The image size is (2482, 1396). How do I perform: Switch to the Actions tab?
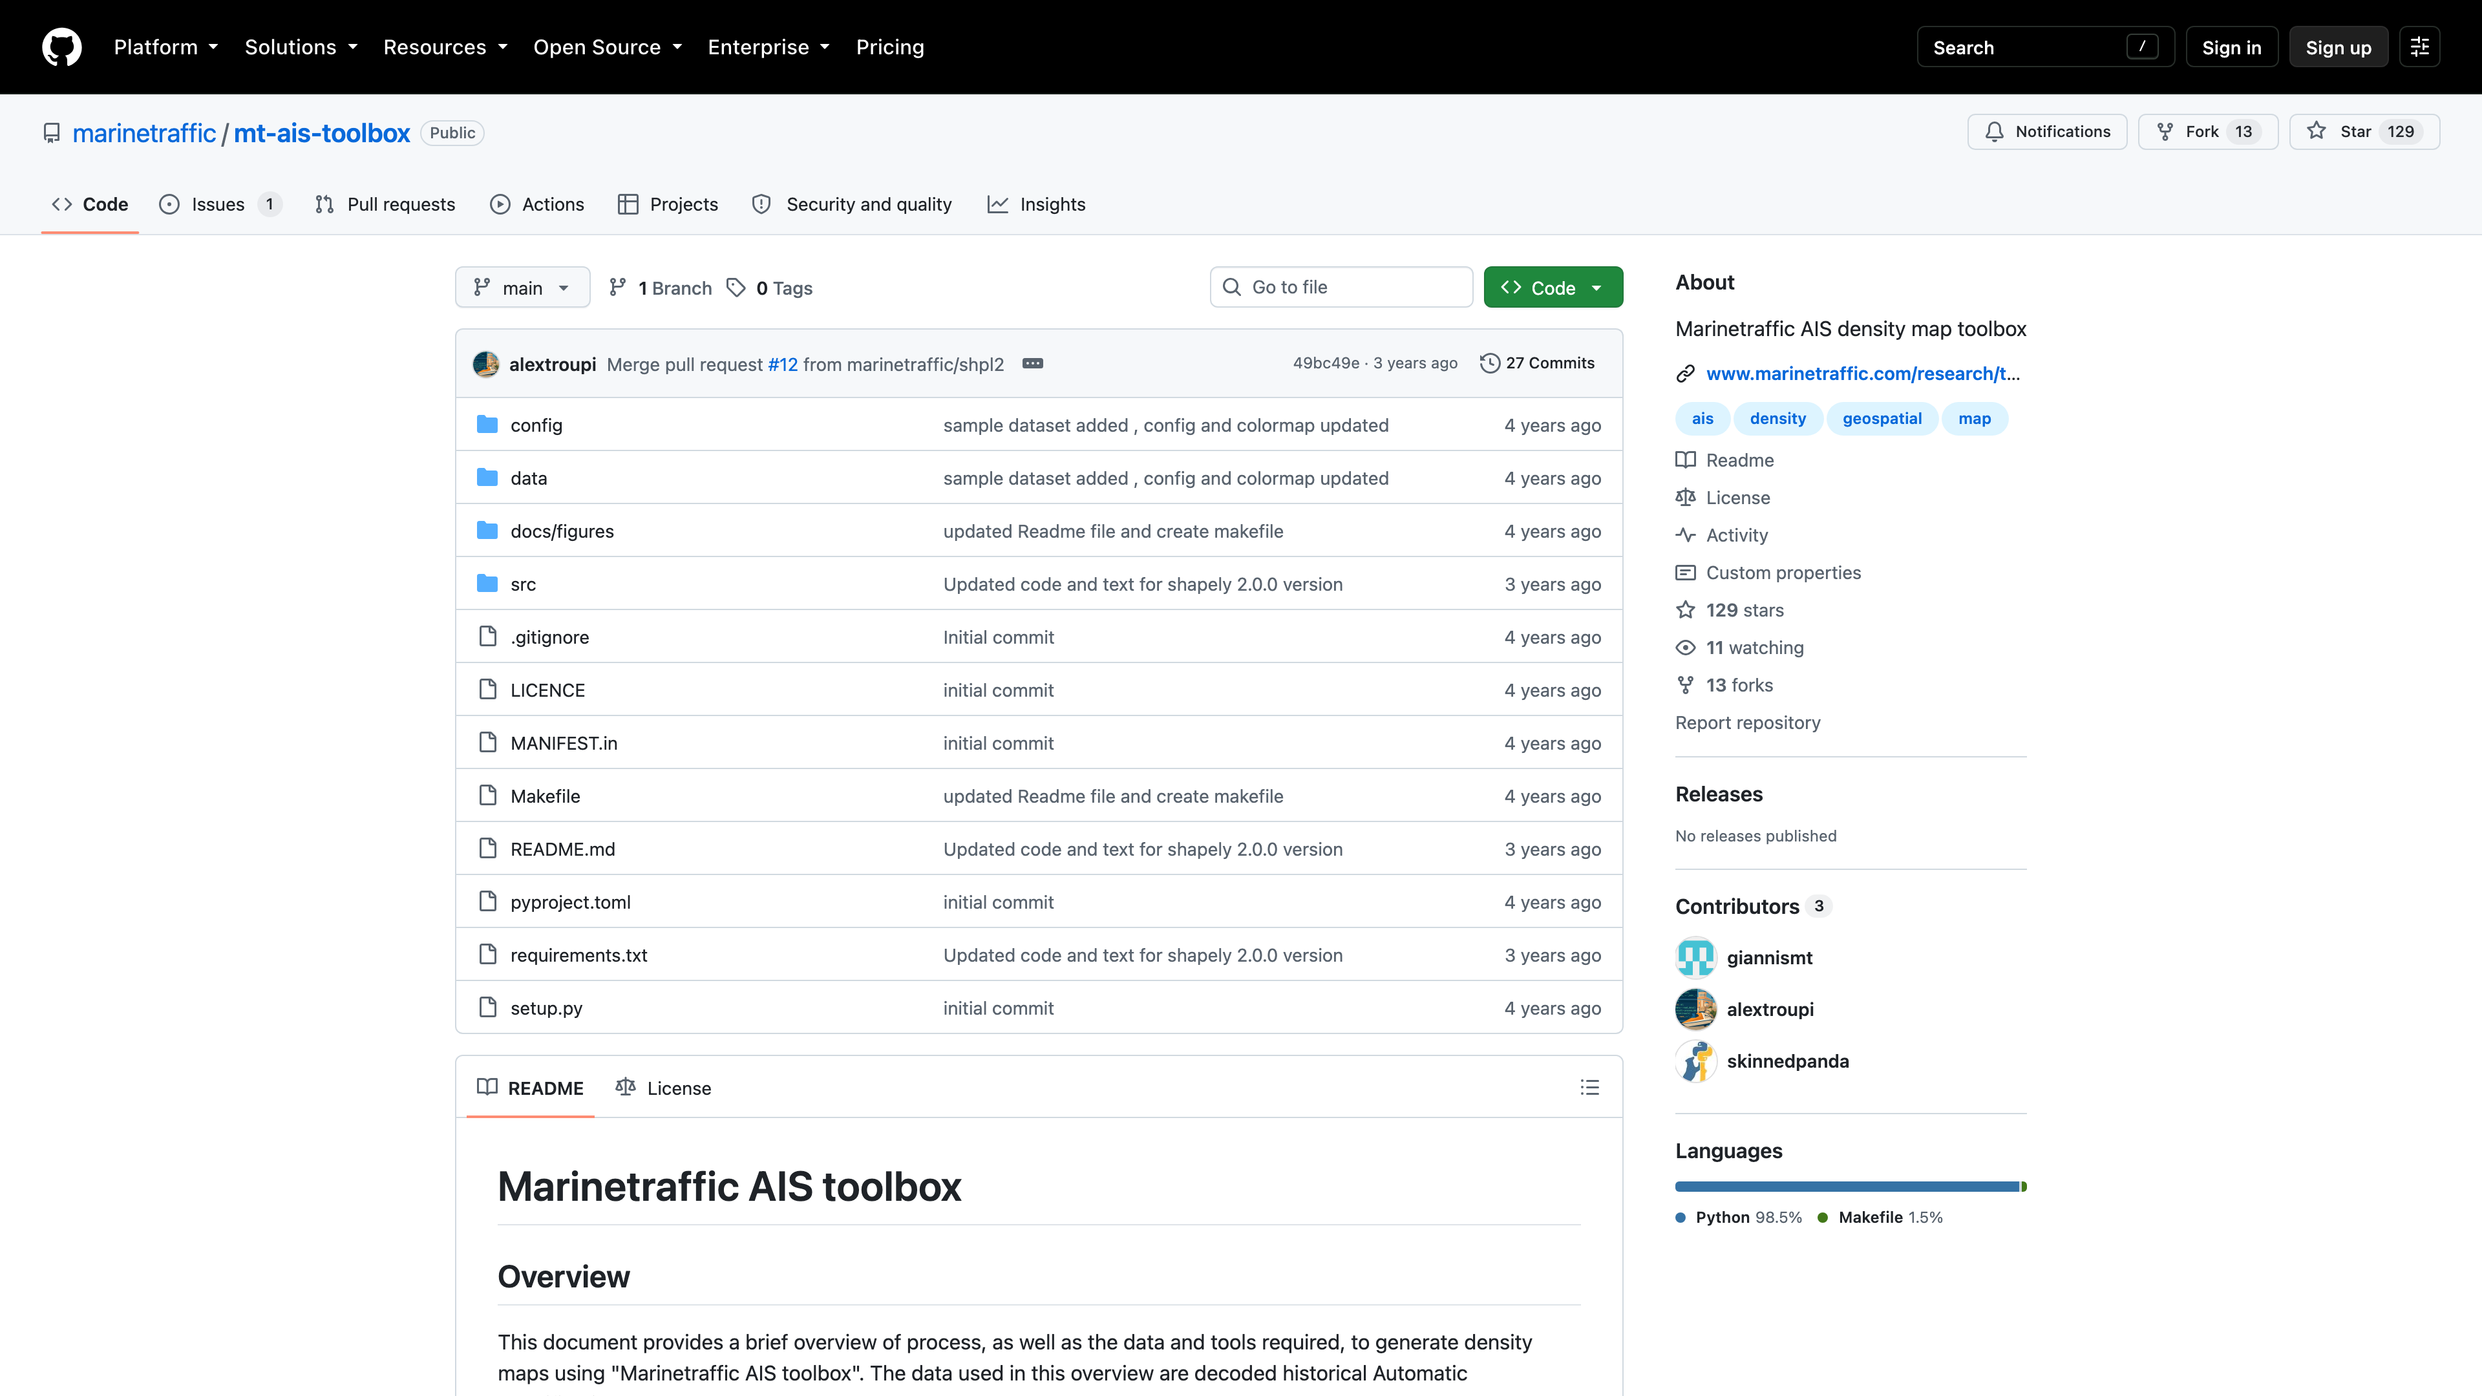click(536, 204)
